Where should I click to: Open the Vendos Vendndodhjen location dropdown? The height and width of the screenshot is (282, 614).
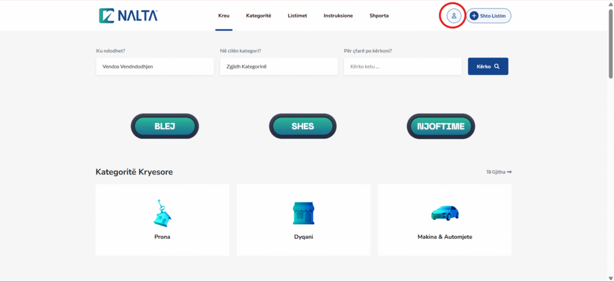pos(155,67)
